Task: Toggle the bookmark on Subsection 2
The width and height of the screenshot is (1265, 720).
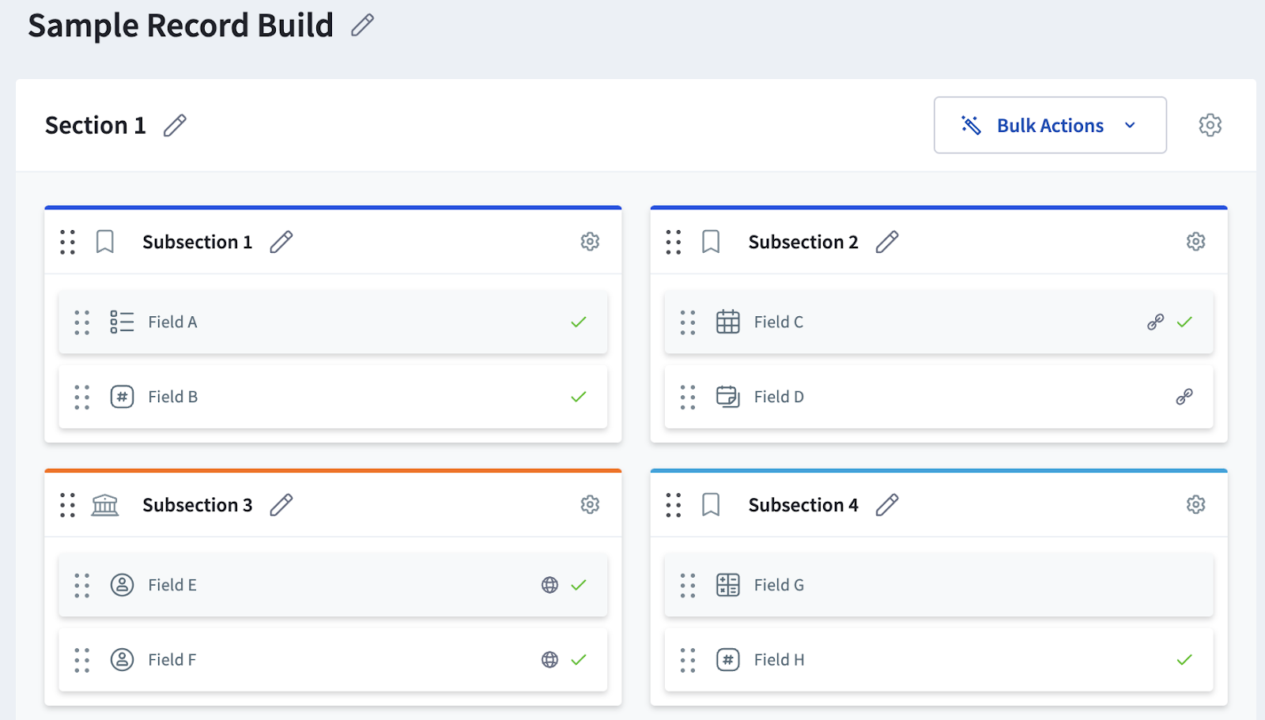Action: [x=712, y=242]
